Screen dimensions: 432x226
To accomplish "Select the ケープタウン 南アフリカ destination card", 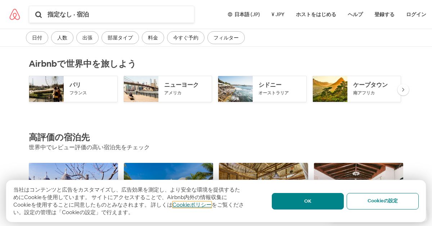I will pyautogui.click(x=357, y=89).
